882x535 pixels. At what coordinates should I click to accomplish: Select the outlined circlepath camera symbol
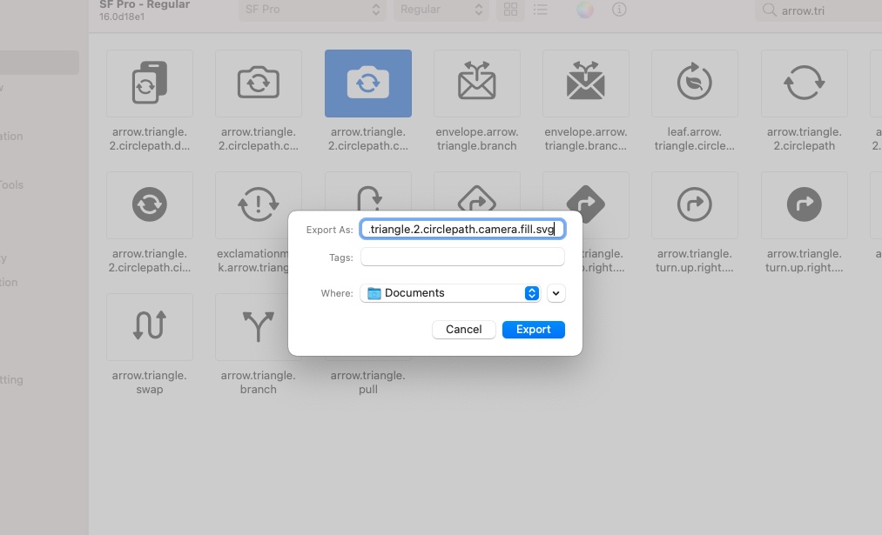pyautogui.click(x=259, y=84)
